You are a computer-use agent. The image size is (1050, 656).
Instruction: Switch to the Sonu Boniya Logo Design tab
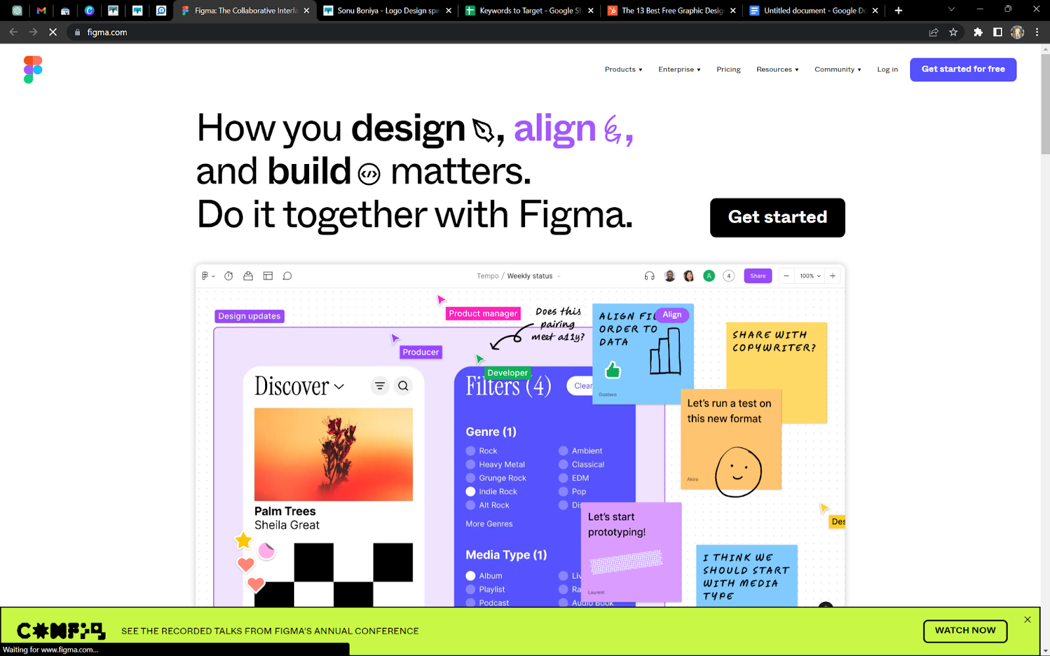pyautogui.click(x=387, y=10)
